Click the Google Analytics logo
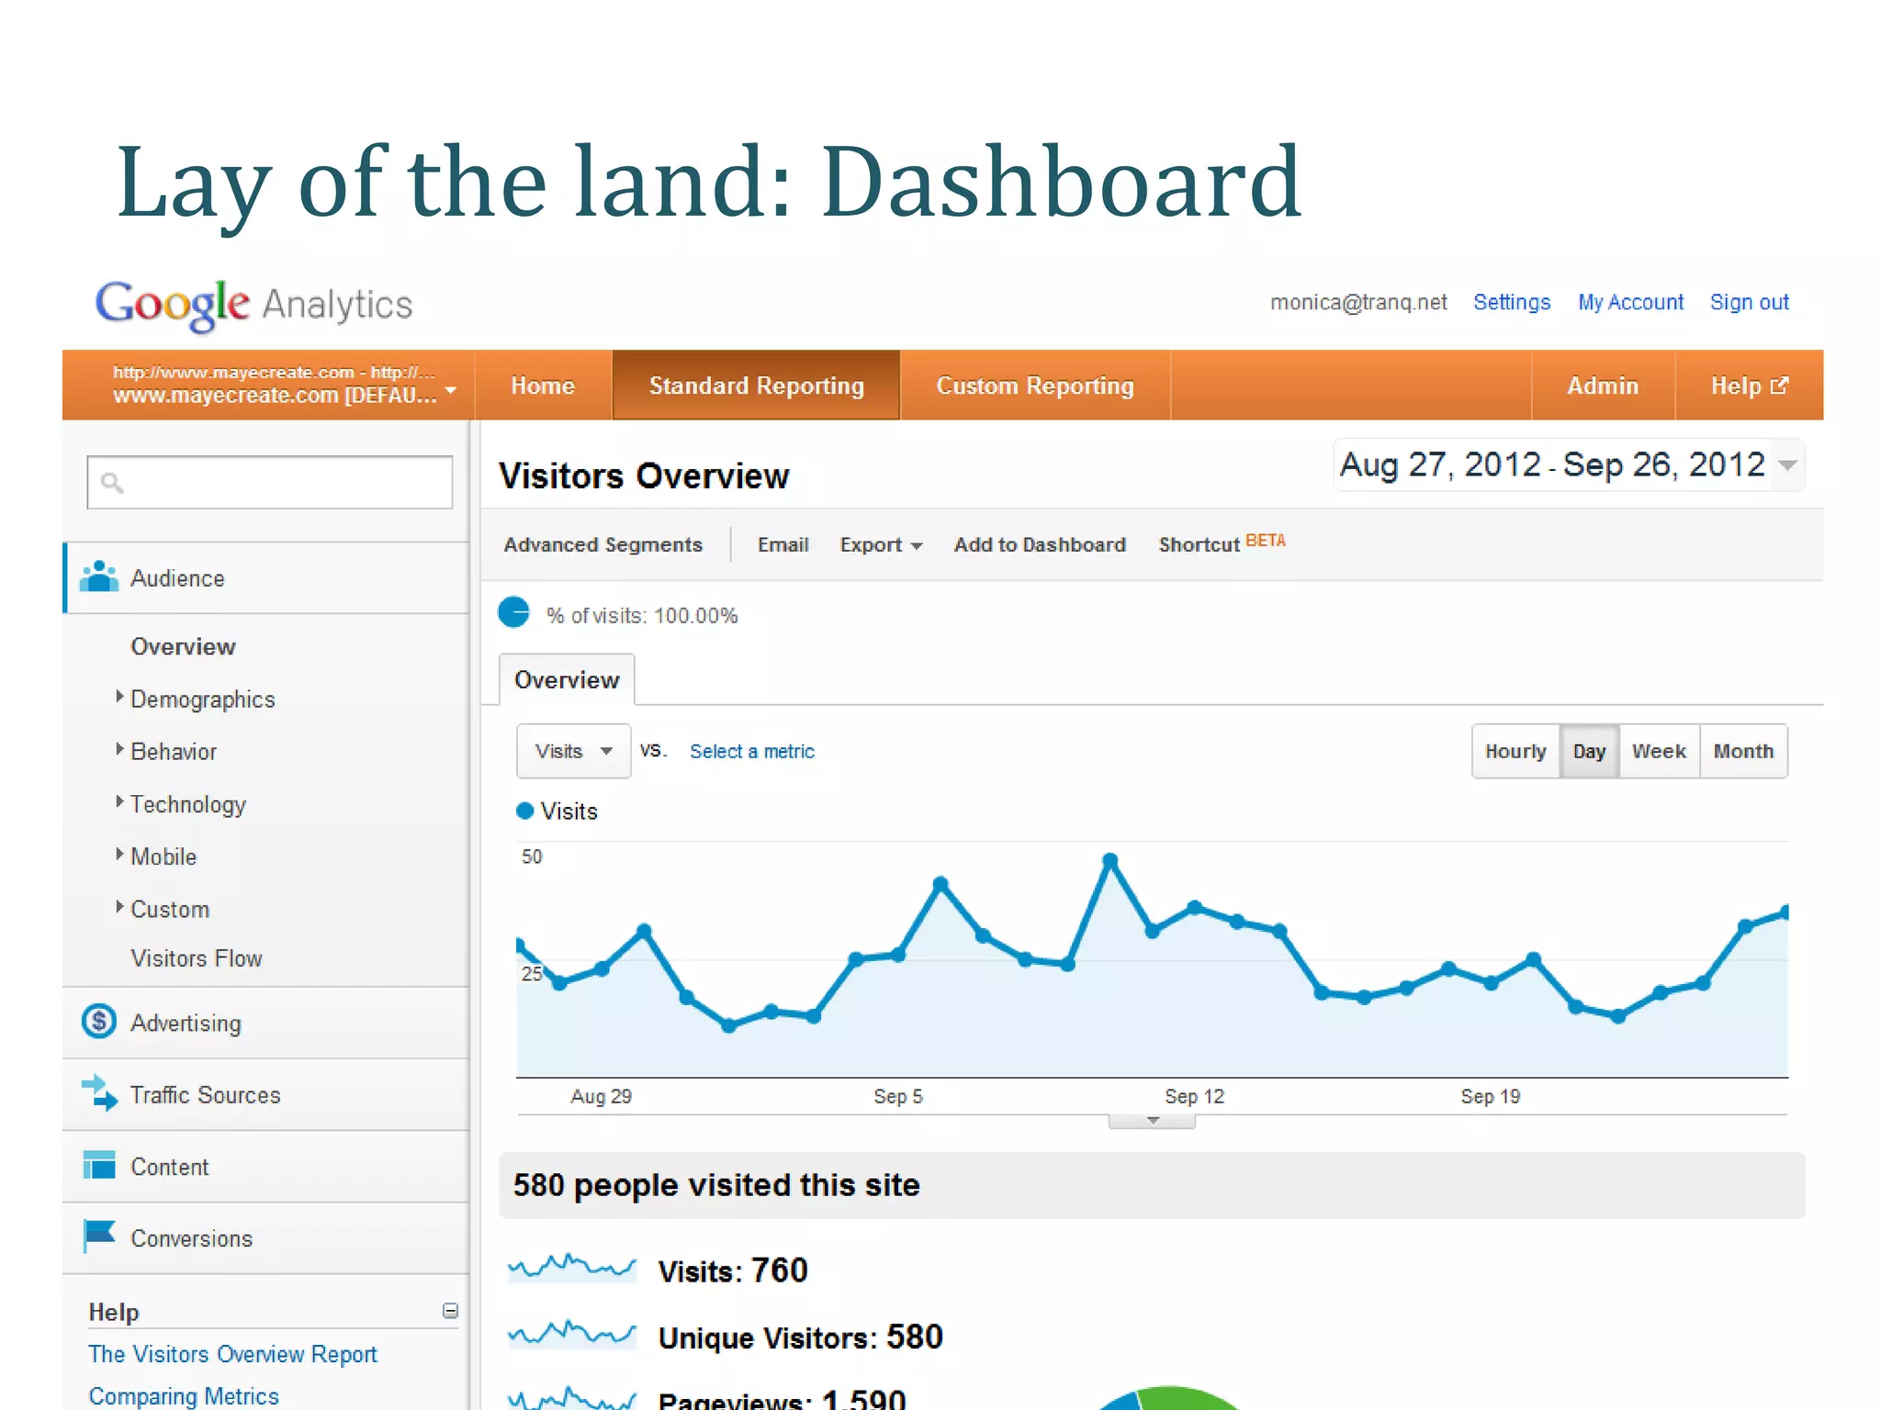1881x1410 pixels. (x=254, y=305)
